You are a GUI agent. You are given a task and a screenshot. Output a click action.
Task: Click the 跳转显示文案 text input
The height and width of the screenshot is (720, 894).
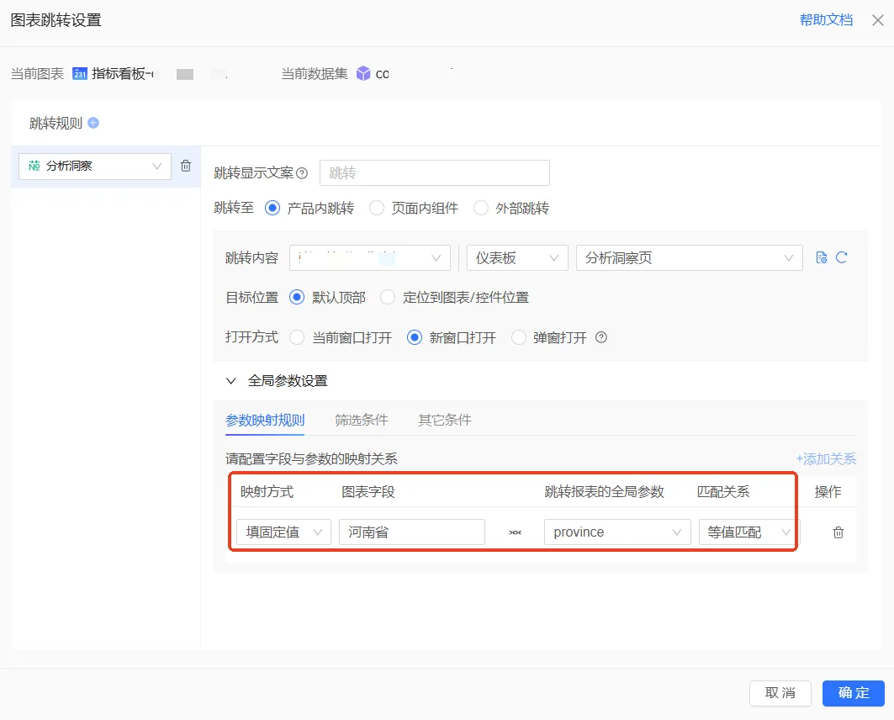click(435, 172)
